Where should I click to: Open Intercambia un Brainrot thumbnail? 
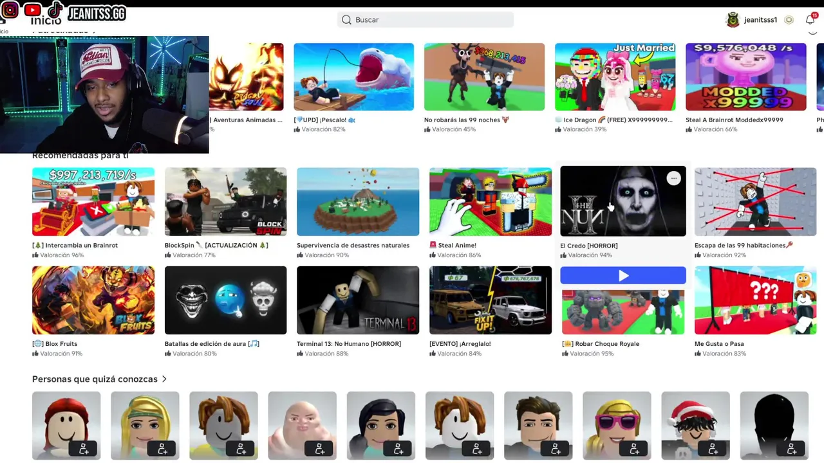pos(93,202)
